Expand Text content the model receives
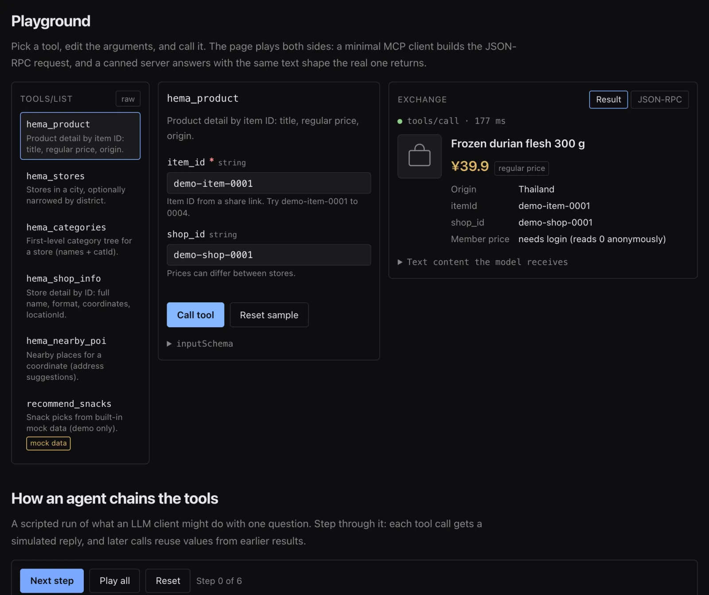 point(483,262)
